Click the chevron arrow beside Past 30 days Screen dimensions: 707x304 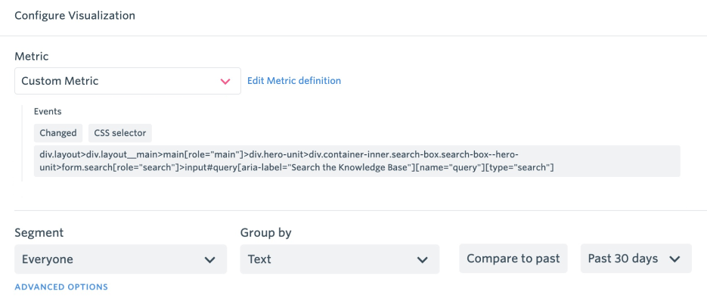tap(674, 259)
